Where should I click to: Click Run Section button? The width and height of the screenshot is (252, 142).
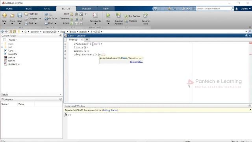(132, 16)
